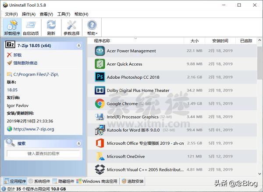263x192 pixels.
Task: Click the program list scroll down arrow
Action: click(x=259, y=174)
